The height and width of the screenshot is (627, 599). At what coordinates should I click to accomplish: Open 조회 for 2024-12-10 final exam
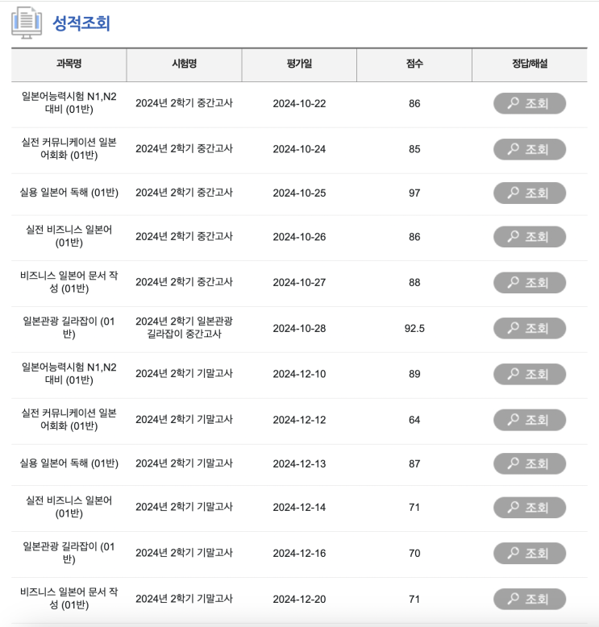(530, 374)
